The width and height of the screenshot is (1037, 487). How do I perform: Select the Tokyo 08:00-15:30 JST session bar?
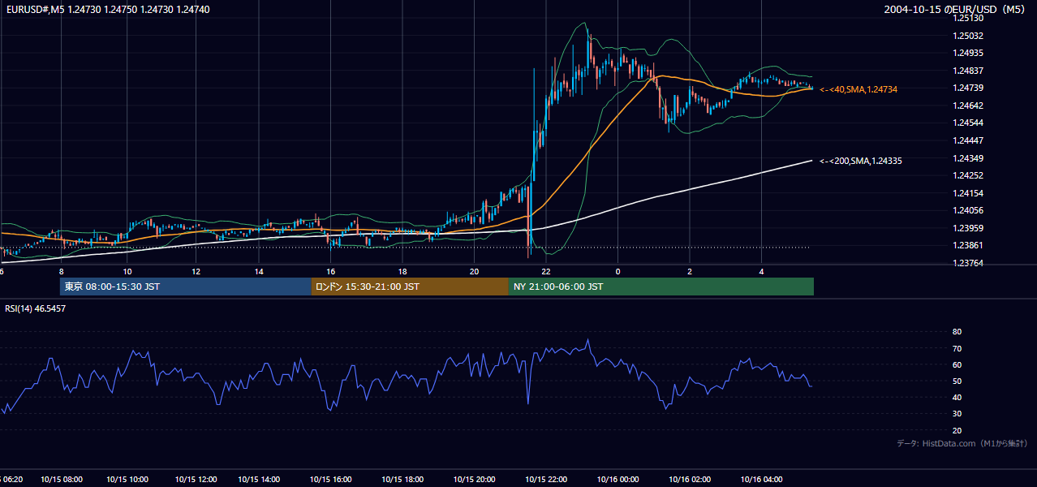(186, 287)
